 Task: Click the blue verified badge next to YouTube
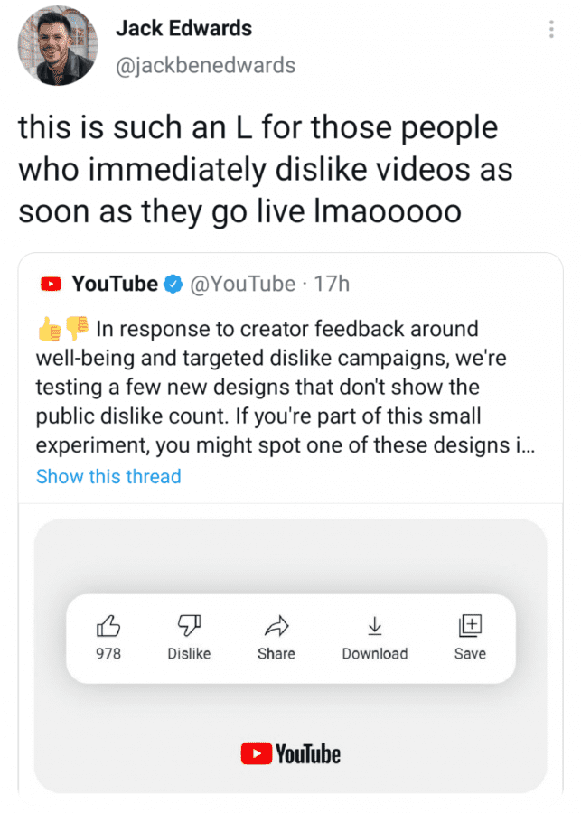coord(173,285)
